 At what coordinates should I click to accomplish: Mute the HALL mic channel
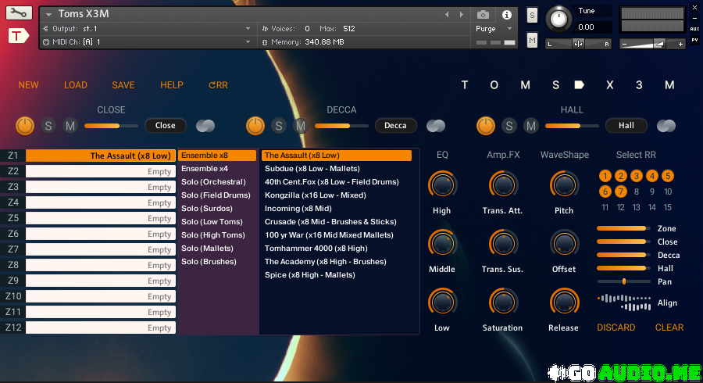[531, 126]
